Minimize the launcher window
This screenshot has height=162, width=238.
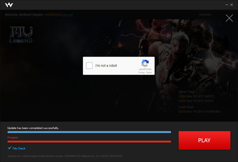(227, 5)
